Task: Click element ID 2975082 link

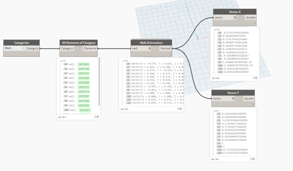Action: coord(83,64)
